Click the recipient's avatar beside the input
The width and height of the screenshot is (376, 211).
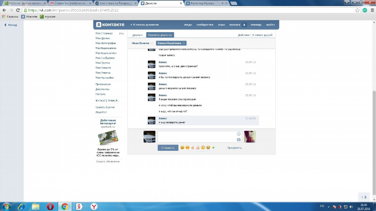(250, 137)
